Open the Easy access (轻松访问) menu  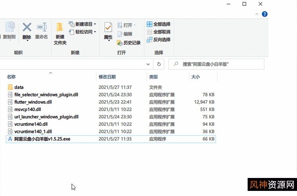click(82, 32)
